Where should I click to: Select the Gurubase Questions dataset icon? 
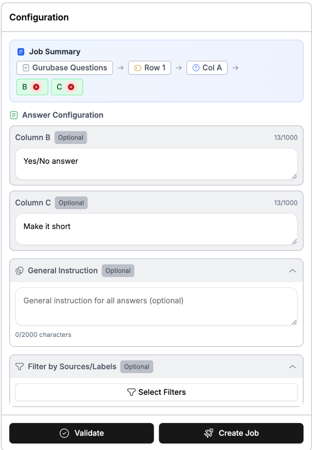click(x=25, y=68)
